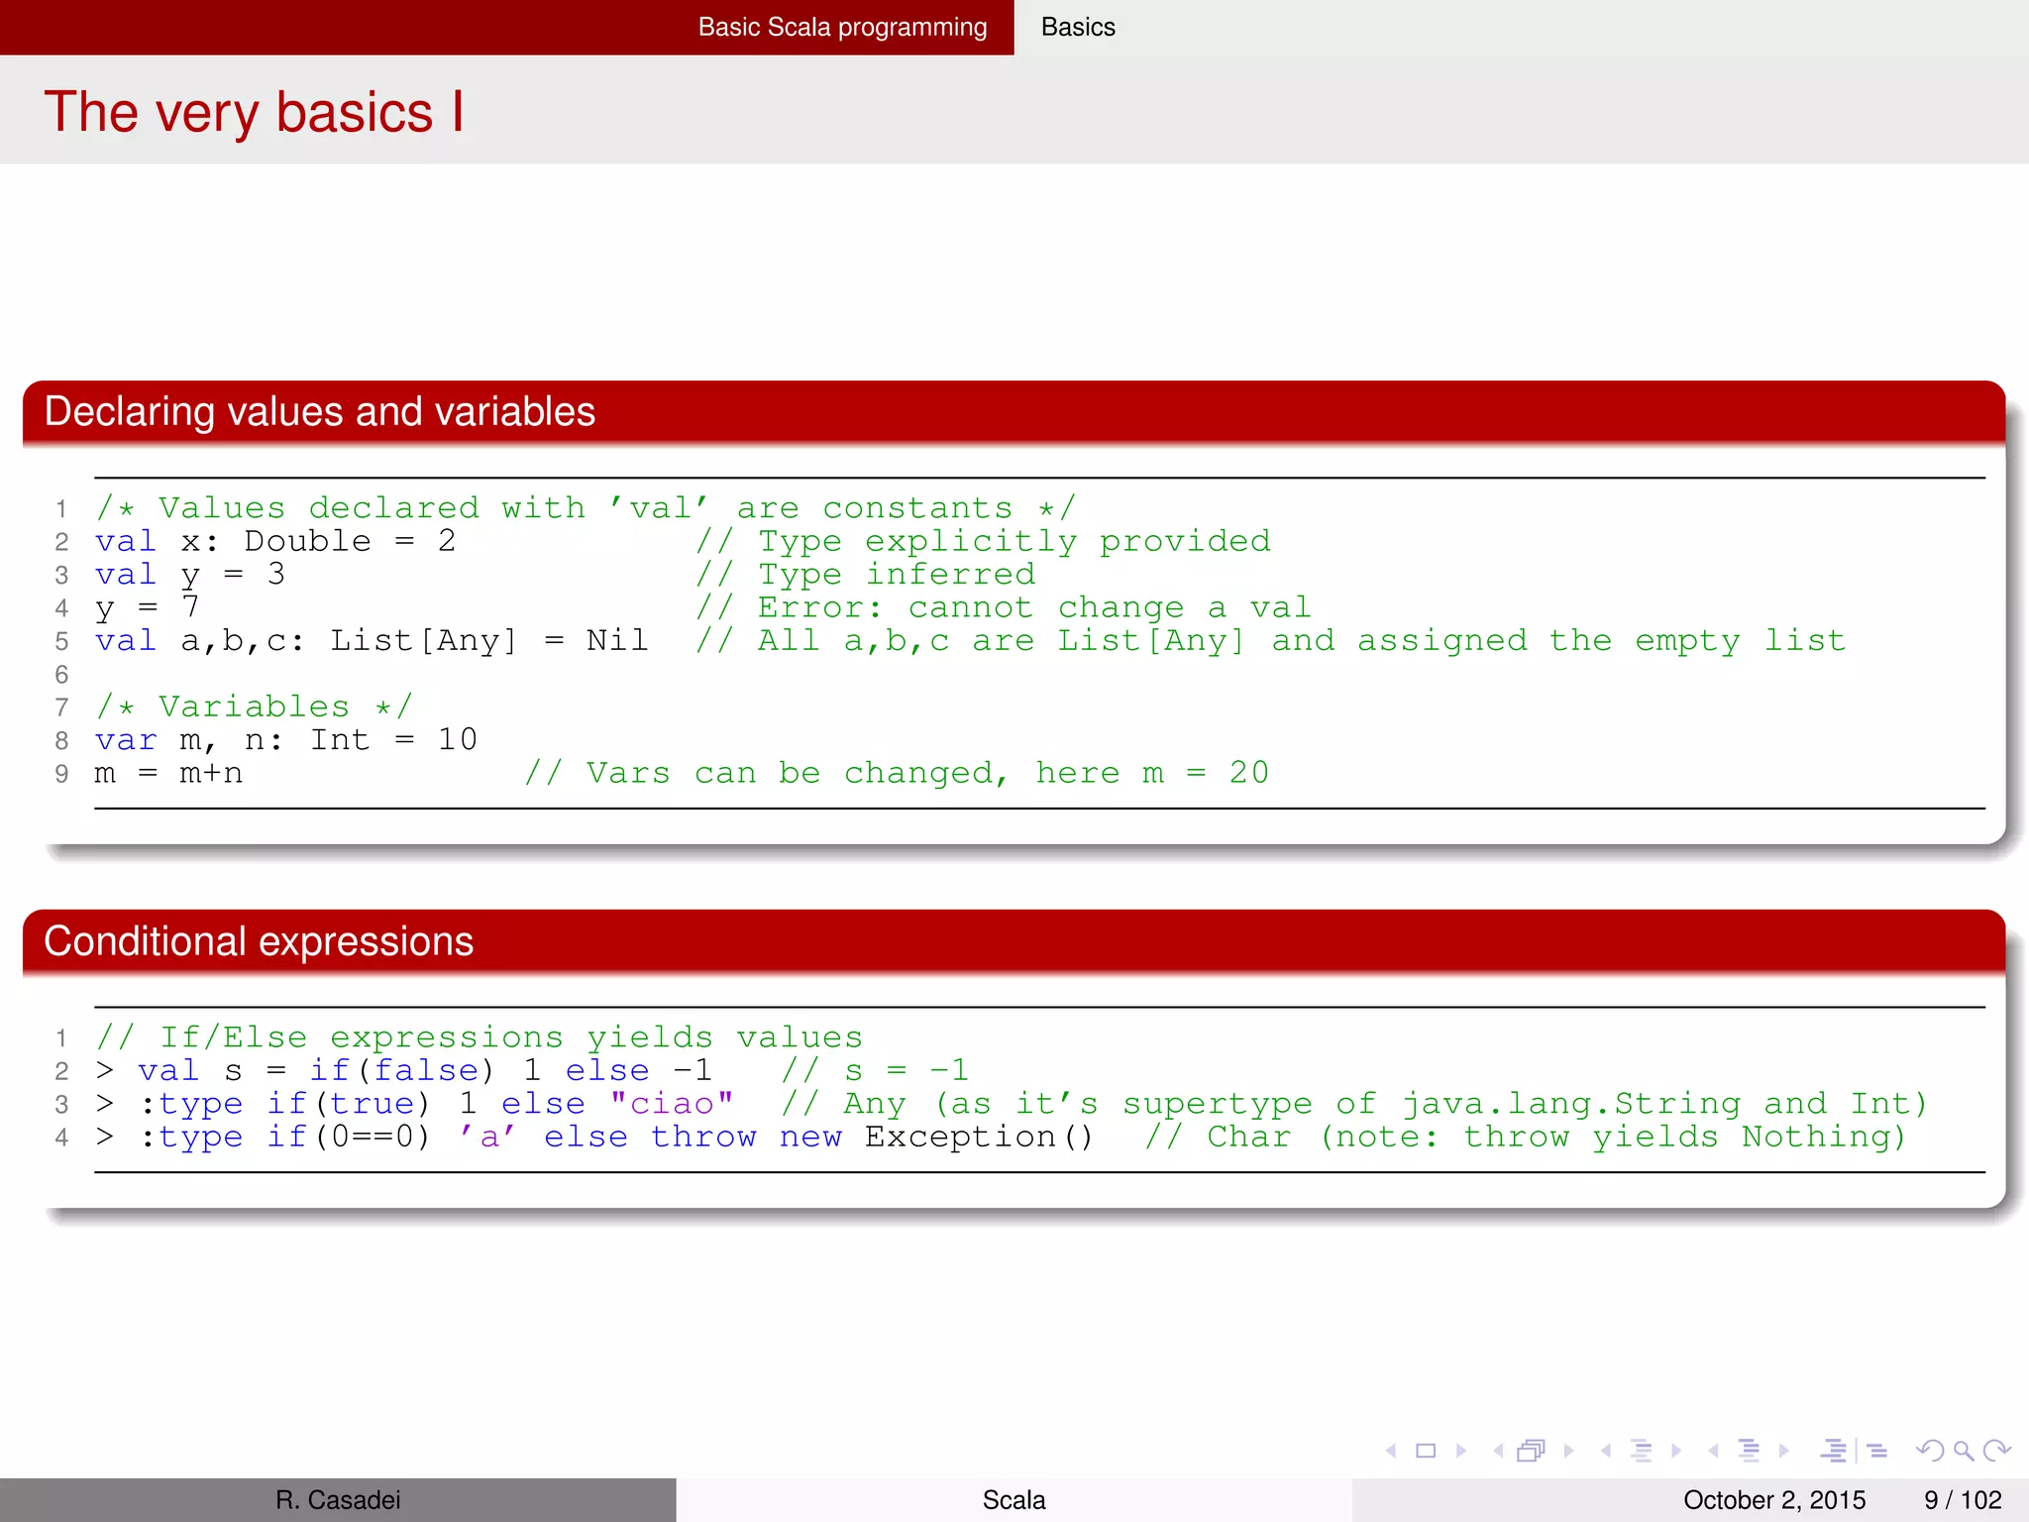The image size is (2029, 1522).
Task: Click code val a,b,c: List[Any] = Nil
Action: pos(372,641)
